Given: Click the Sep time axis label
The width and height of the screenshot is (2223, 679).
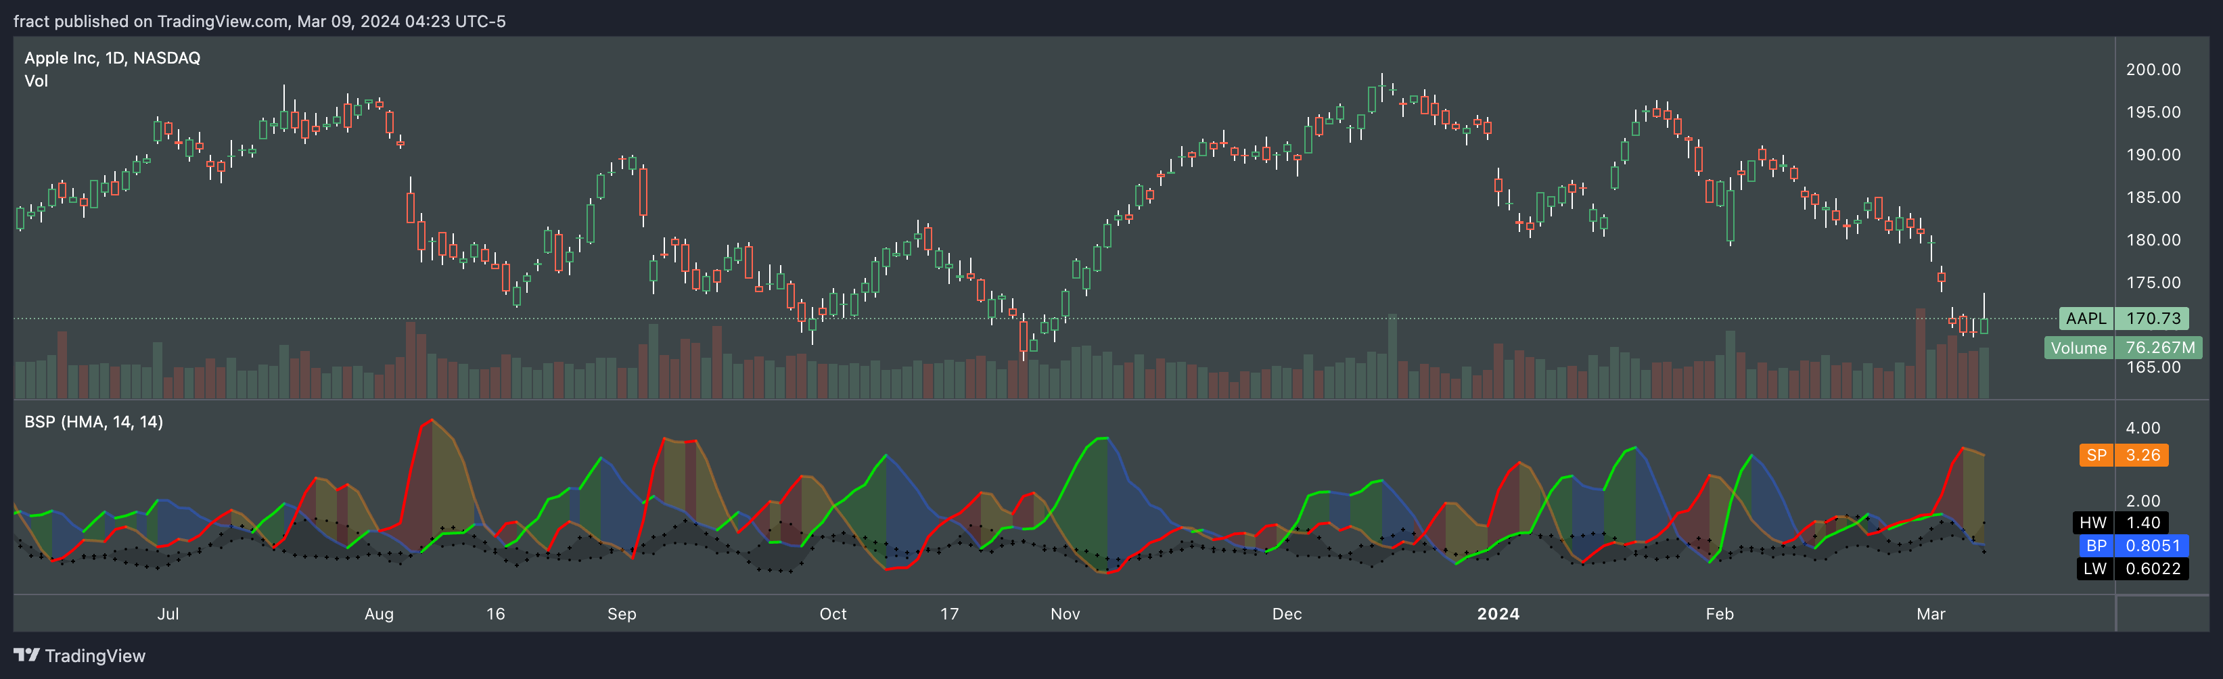Looking at the screenshot, I should 621,613.
